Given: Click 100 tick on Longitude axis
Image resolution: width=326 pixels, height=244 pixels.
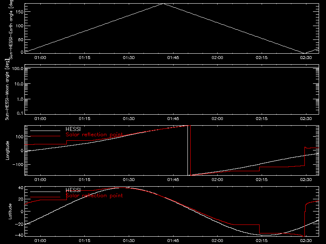Looking at the screenshot, I should point(19,137).
